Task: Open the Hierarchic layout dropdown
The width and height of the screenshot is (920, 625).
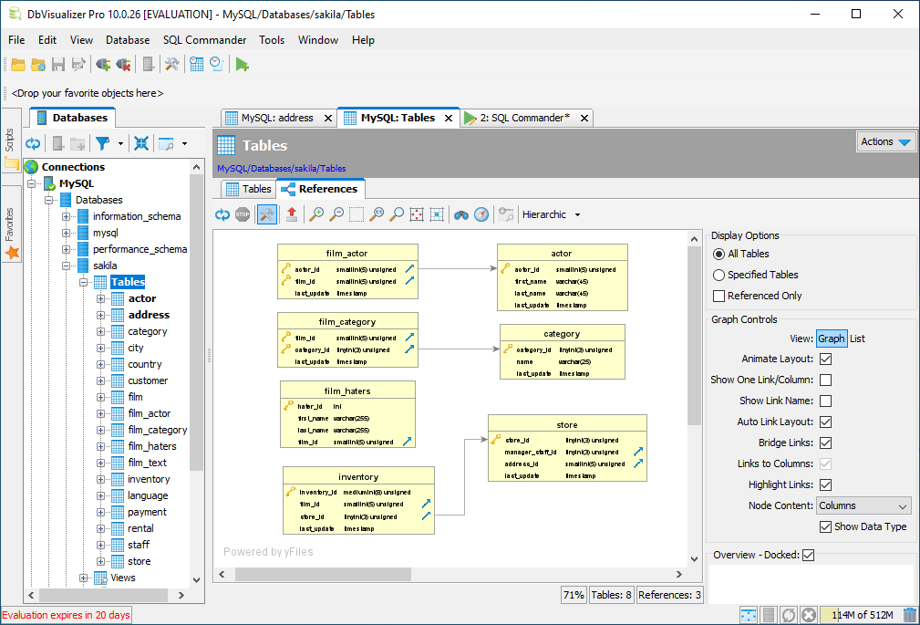Action: pyautogui.click(x=552, y=215)
